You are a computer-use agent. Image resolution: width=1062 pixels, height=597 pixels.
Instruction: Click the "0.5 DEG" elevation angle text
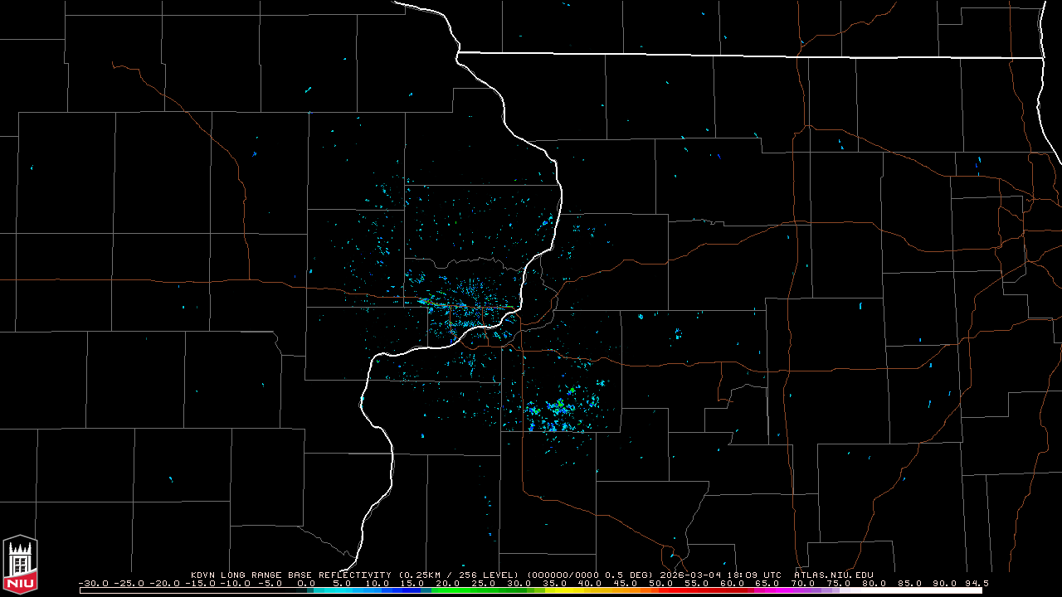628,575
